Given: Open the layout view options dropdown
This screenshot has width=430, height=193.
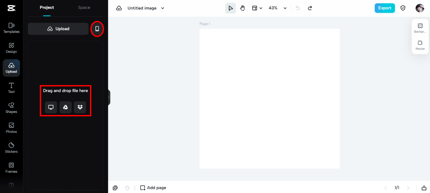Looking at the screenshot, I should (x=257, y=8).
